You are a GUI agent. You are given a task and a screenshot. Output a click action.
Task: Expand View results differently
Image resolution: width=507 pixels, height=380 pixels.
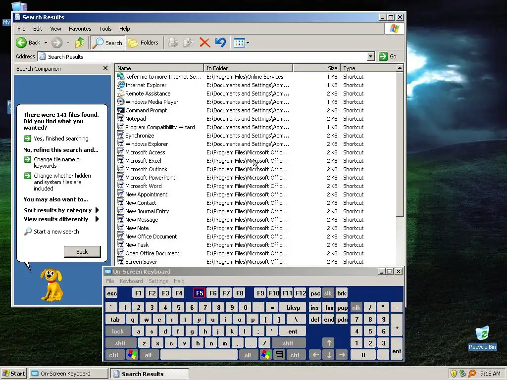[61, 219]
